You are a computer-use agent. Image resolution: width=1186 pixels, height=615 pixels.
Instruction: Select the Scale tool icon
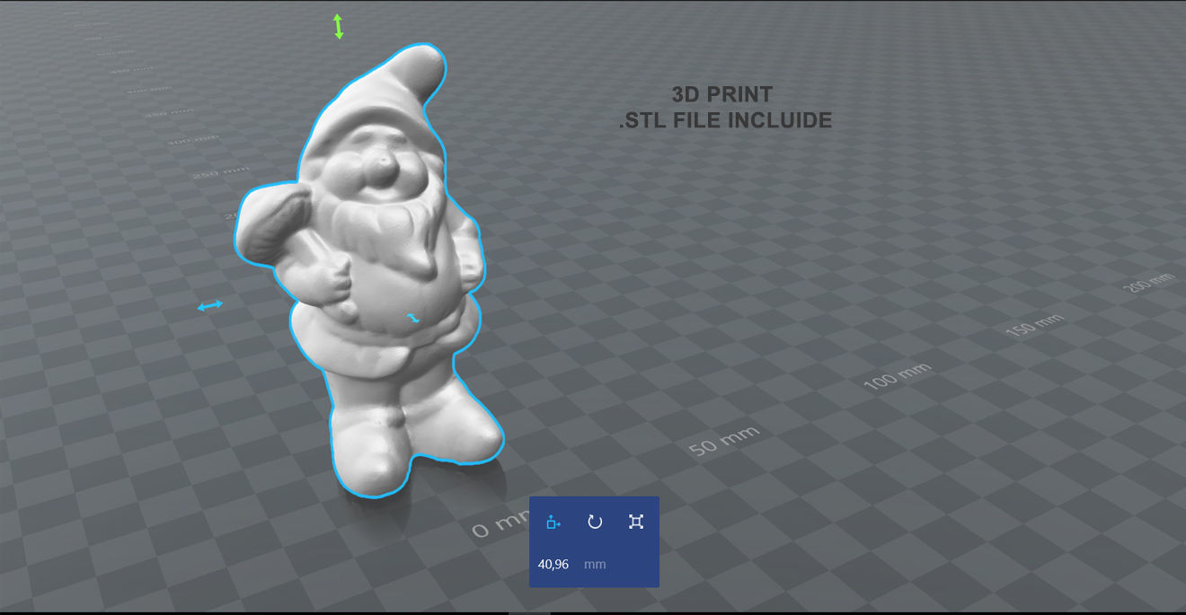[x=636, y=522]
